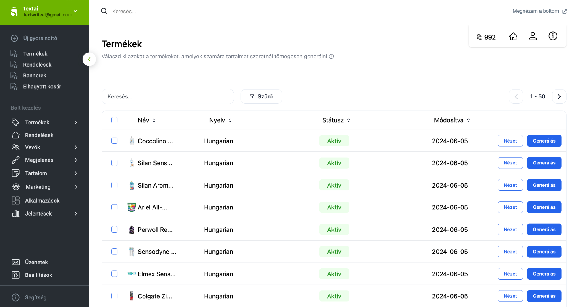Open the external link icon next to Megnézem a boltom
Viewport: 577px width, 307px height.
click(565, 11)
